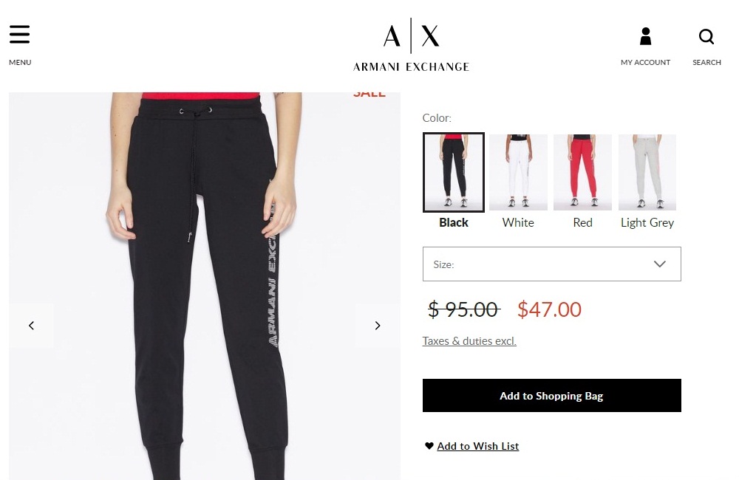The width and height of the screenshot is (739, 480).
Task: Click the Add to Wish List link
Action: click(x=478, y=445)
